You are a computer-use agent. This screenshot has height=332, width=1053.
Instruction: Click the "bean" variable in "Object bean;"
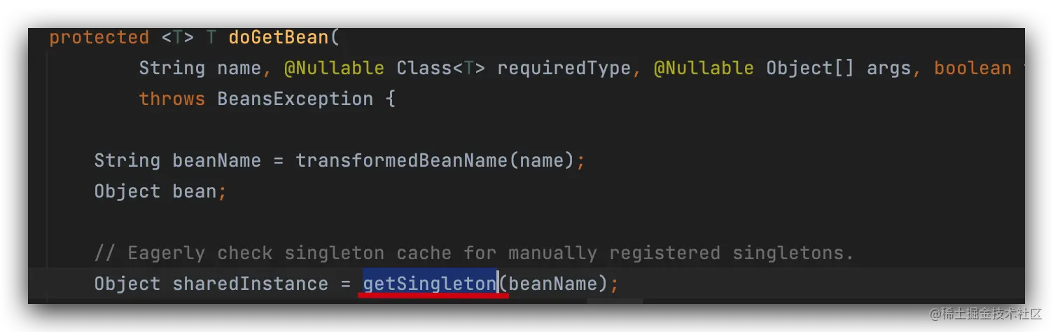(x=195, y=191)
